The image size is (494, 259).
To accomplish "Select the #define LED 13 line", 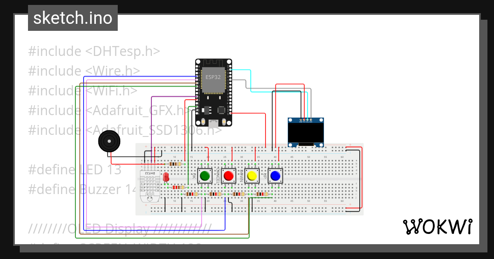I will pyautogui.click(x=74, y=169).
